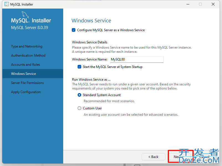Select Windows Service step in the sidebar

click(33, 74)
